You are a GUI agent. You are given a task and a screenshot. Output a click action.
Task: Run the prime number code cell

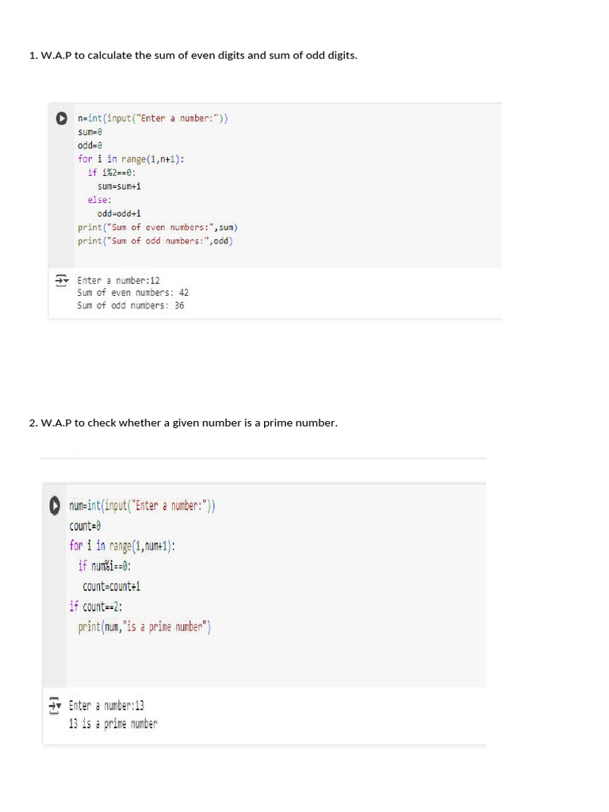(55, 505)
